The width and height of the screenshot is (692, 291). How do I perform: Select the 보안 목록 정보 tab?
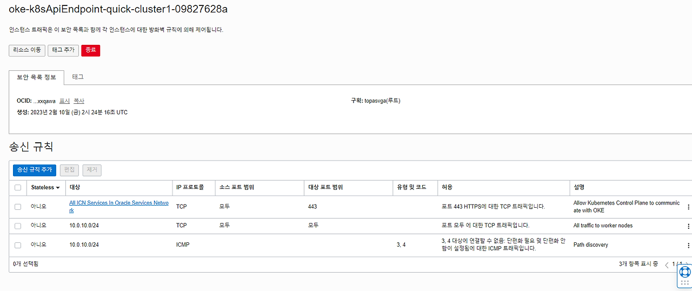[x=36, y=77]
